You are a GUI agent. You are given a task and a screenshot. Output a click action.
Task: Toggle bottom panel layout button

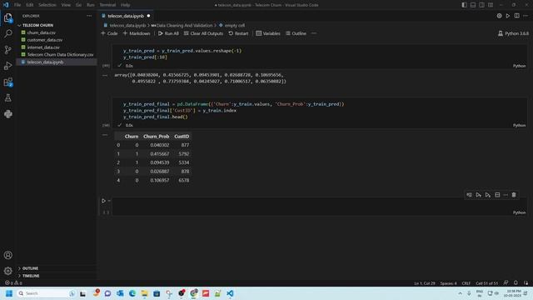pyautogui.click(x=473, y=5)
